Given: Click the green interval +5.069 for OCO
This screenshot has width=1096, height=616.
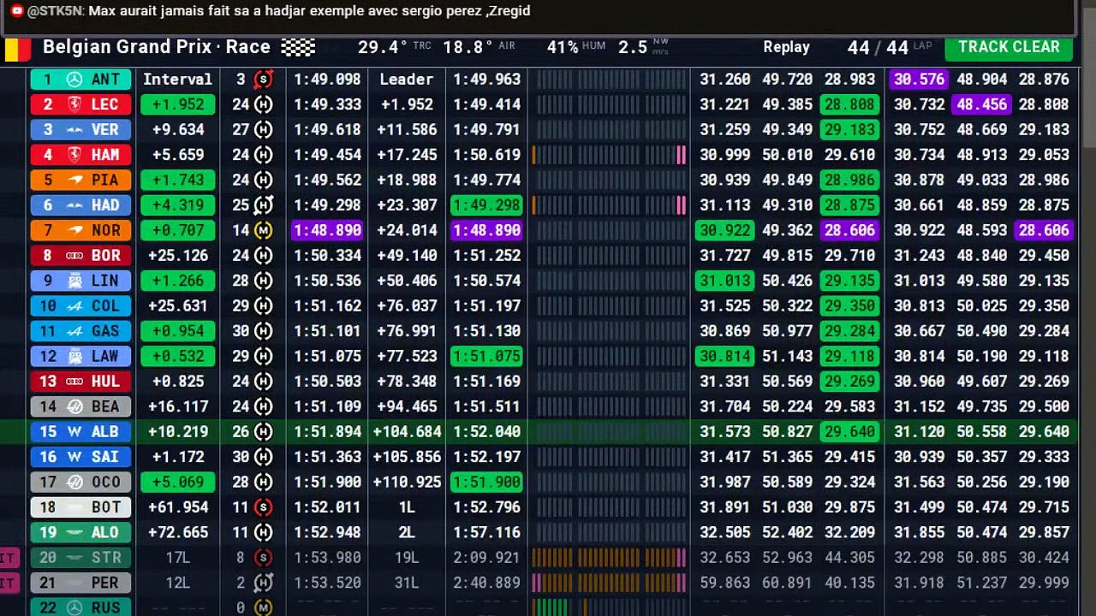Looking at the screenshot, I should click(x=178, y=482).
